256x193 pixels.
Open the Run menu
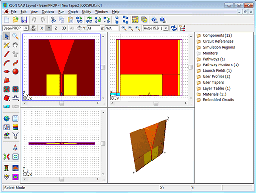click(61, 12)
